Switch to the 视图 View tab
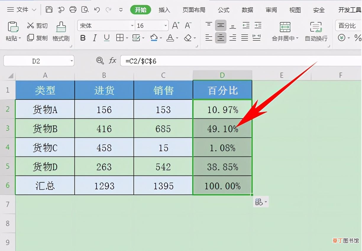 coord(295,10)
